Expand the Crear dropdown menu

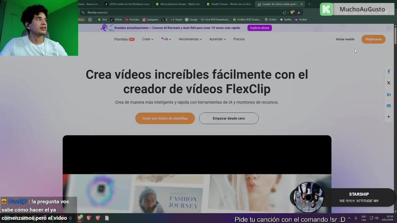pyautogui.click(x=148, y=39)
